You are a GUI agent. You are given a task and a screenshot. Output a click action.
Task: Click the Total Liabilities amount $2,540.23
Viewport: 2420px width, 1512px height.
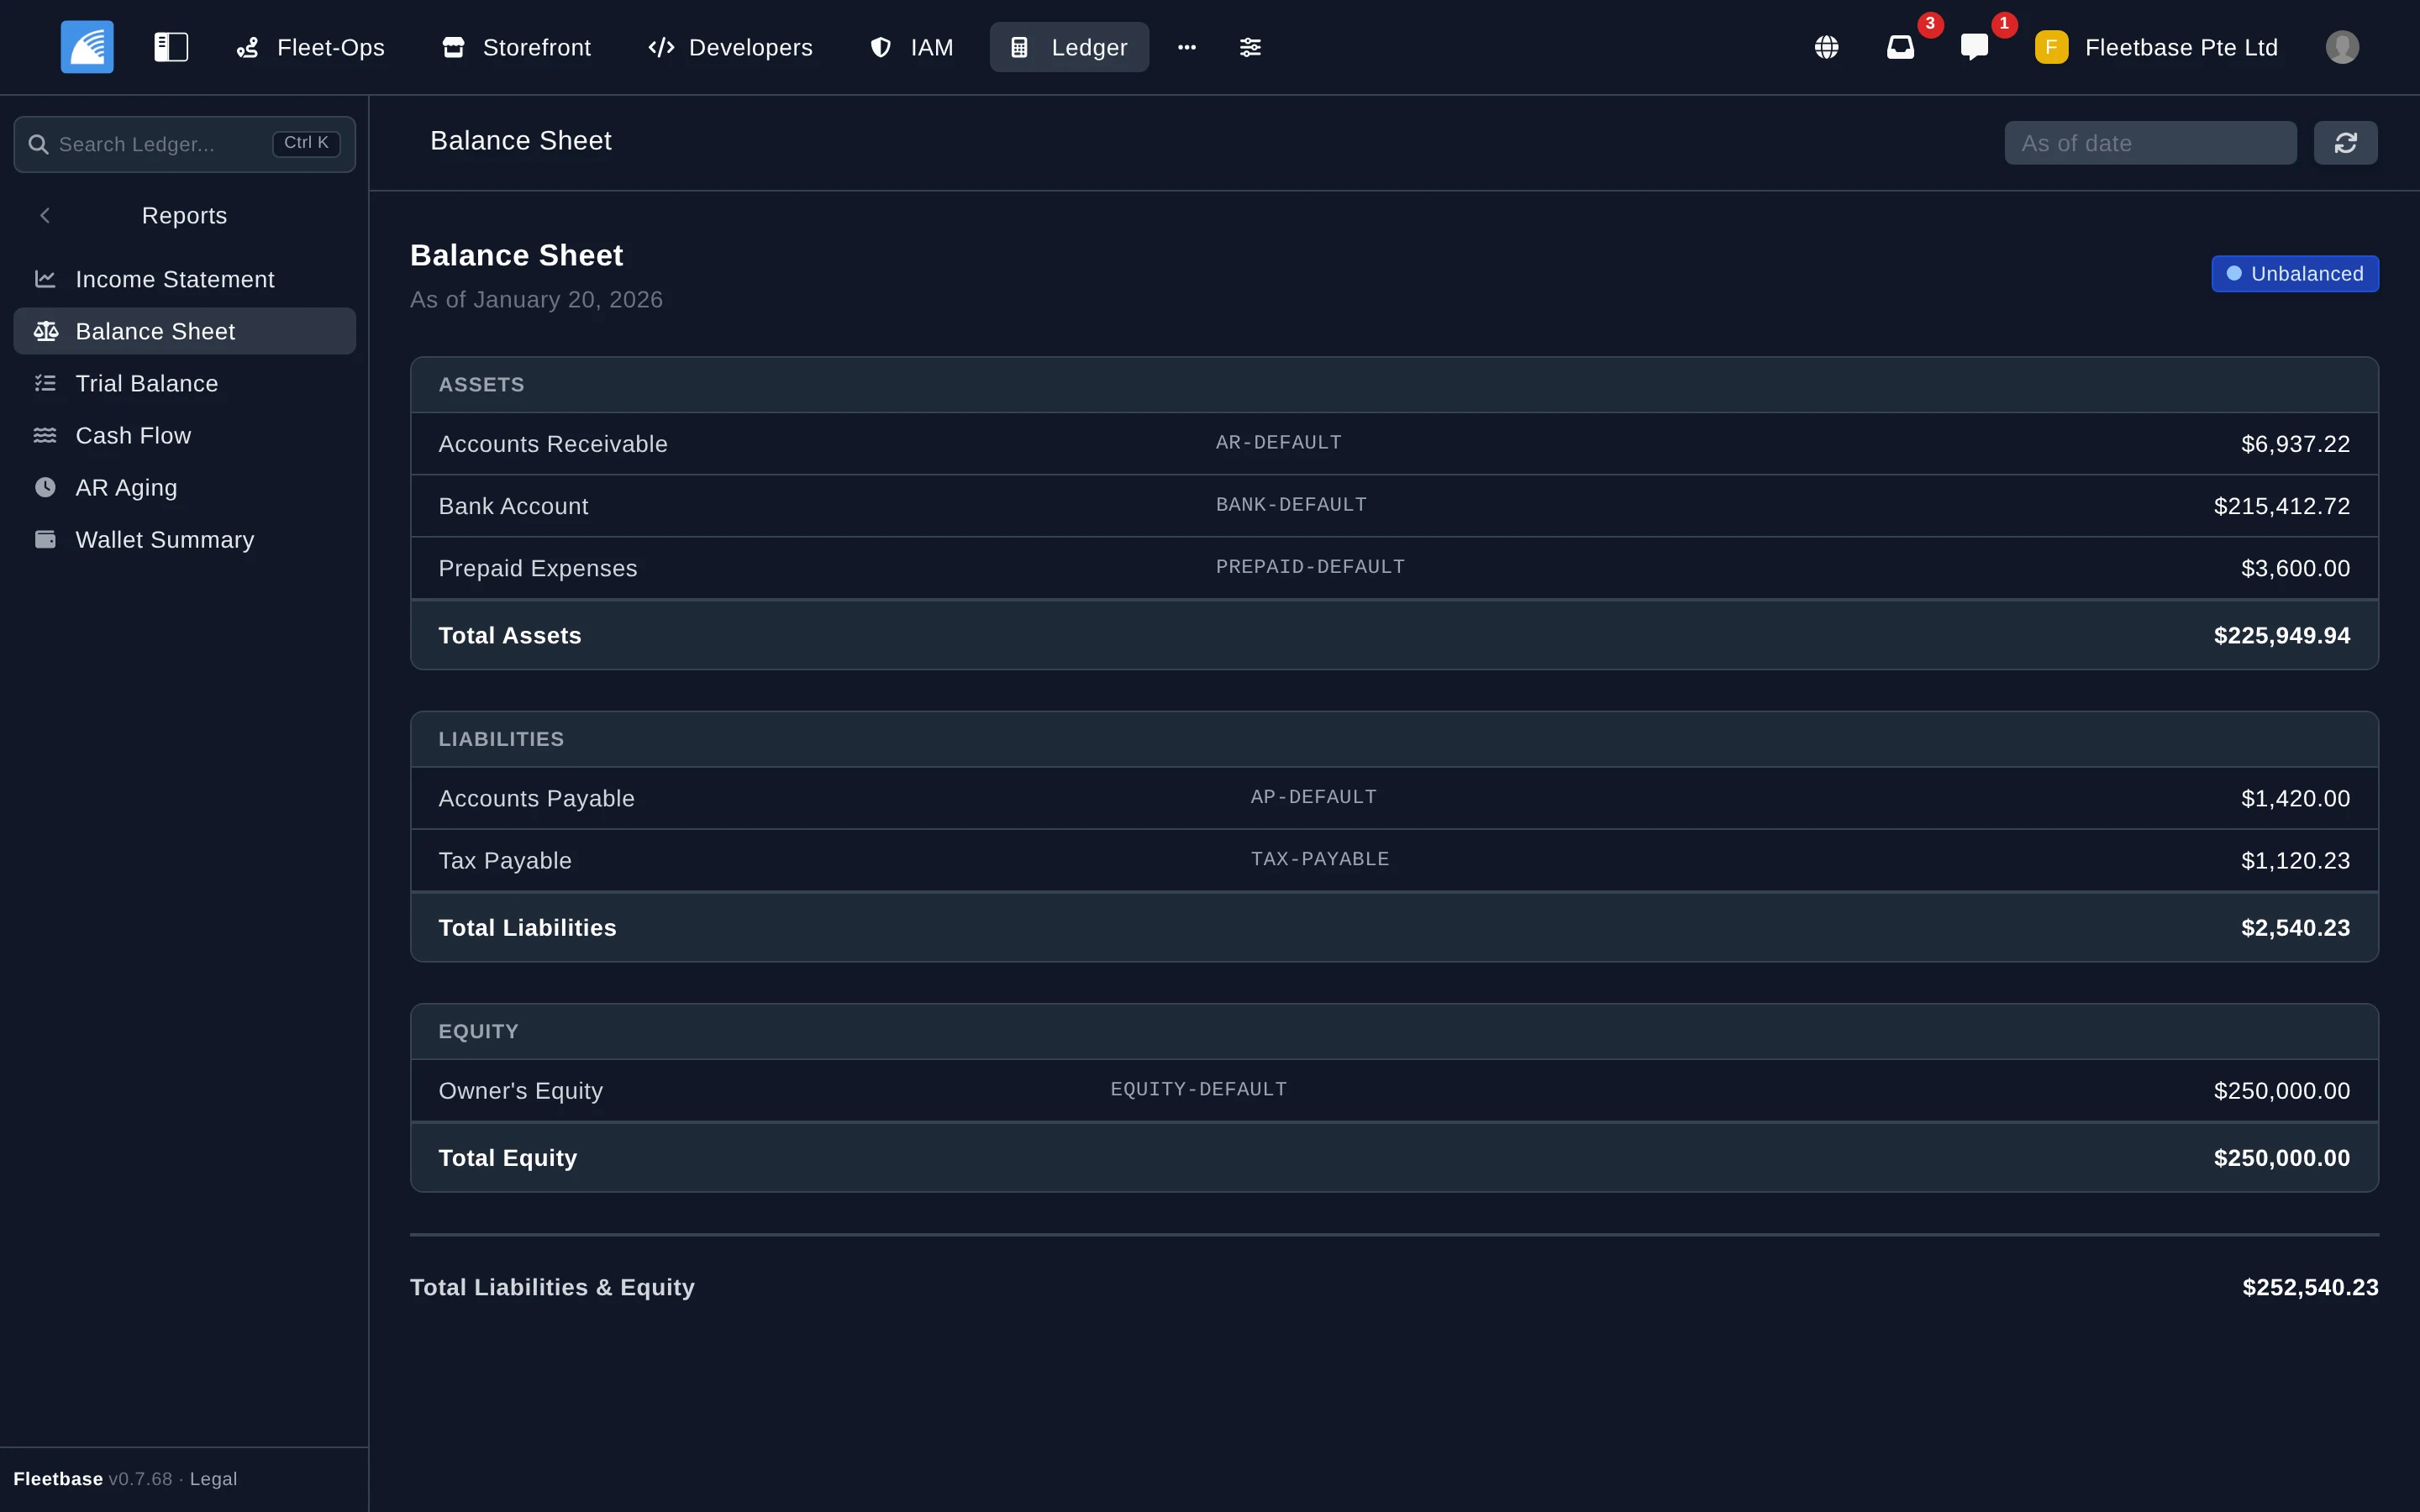click(x=2296, y=928)
